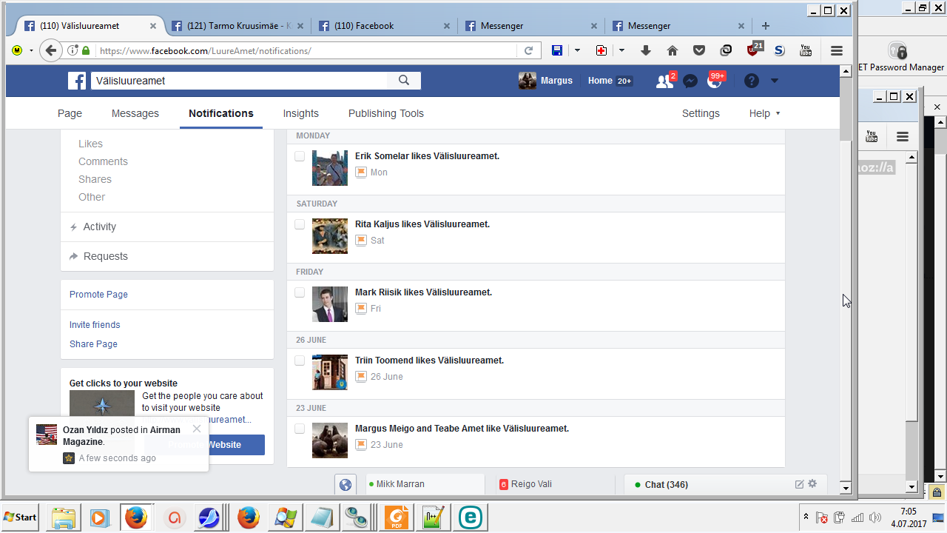Image resolution: width=947 pixels, height=533 pixels.
Task: Open Reigo Vali chat tab
Action: point(553,485)
